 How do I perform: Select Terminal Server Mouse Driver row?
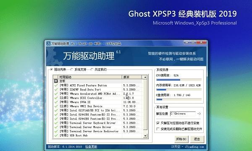coord(98,127)
